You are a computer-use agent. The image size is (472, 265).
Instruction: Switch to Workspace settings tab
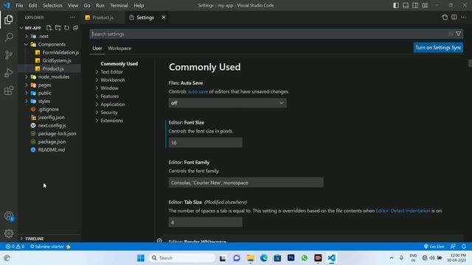pyautogui.click(x=119, y=48)
